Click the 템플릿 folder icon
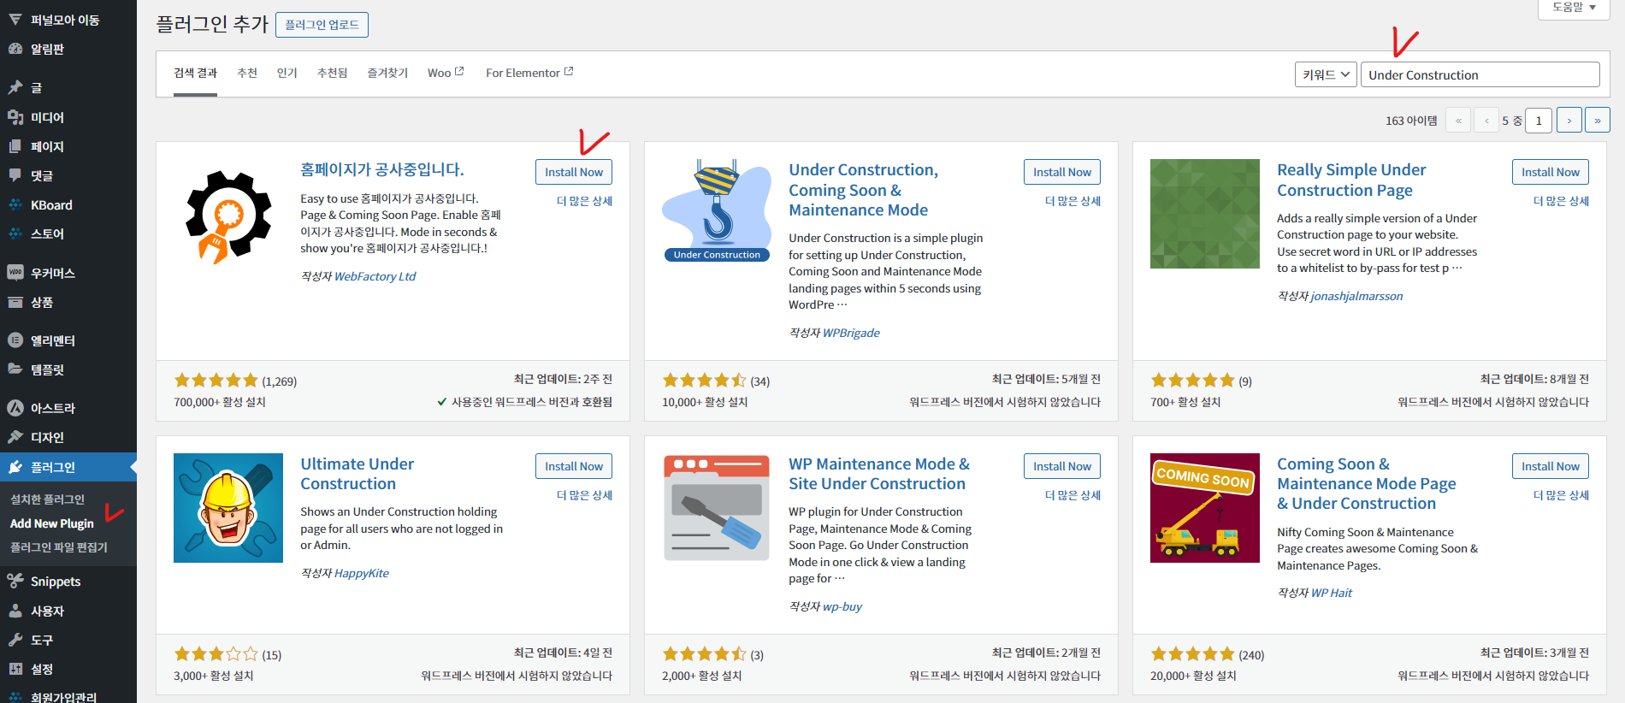Screen dimensions: 1625x703 click(x=15, y=369)
